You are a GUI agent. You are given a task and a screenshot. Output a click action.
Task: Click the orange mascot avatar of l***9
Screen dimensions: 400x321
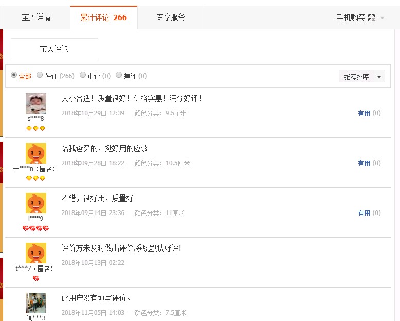coord(36,203)
